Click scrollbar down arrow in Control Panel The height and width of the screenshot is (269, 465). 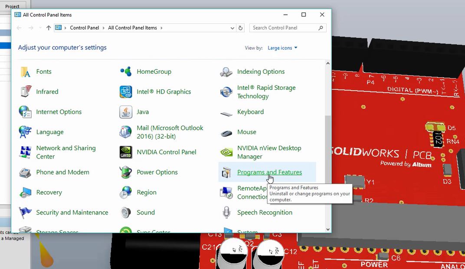[x=327, y=229]
